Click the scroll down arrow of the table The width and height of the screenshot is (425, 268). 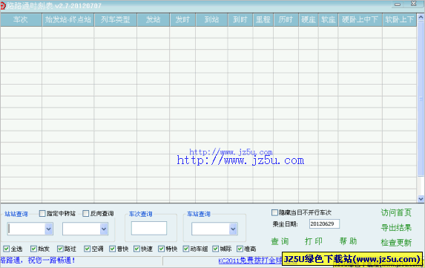point(421,199)
